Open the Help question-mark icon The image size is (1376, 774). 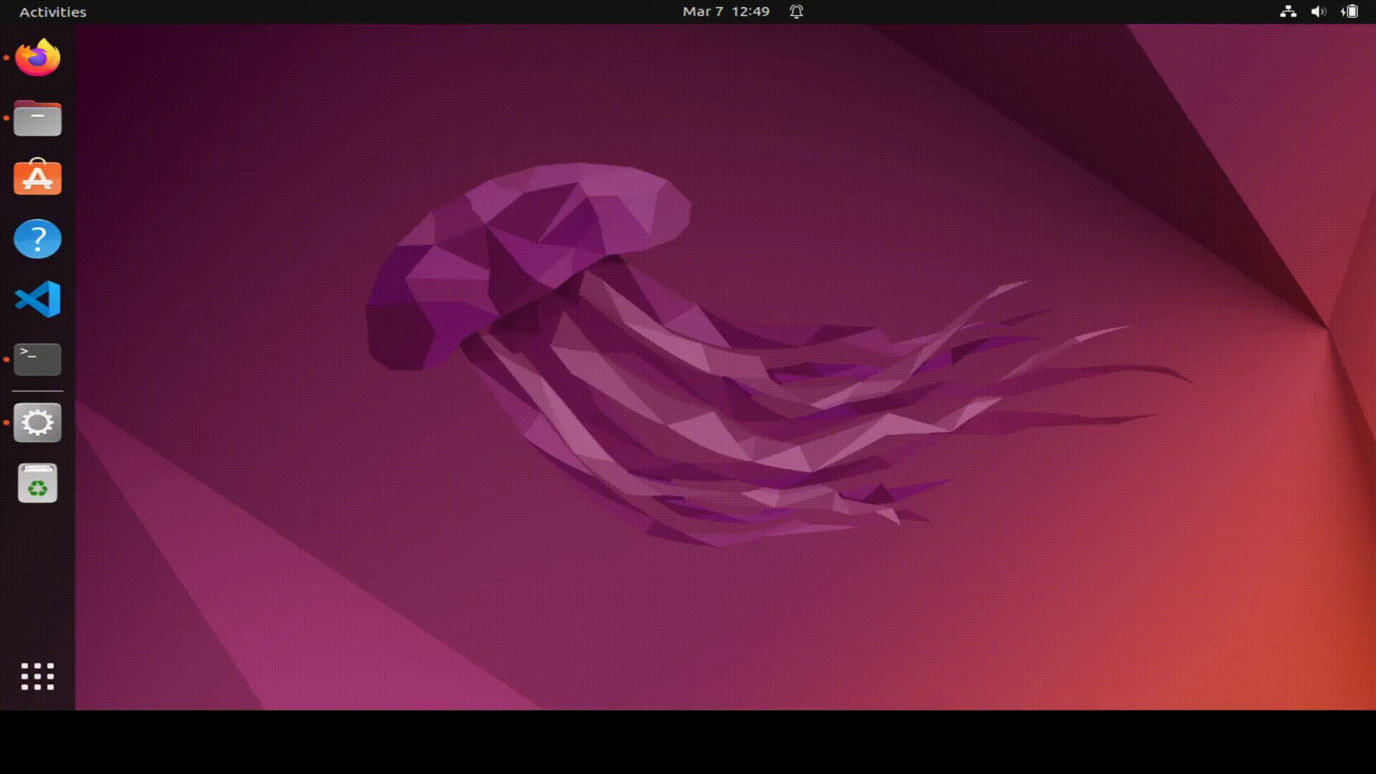point(37,239)
